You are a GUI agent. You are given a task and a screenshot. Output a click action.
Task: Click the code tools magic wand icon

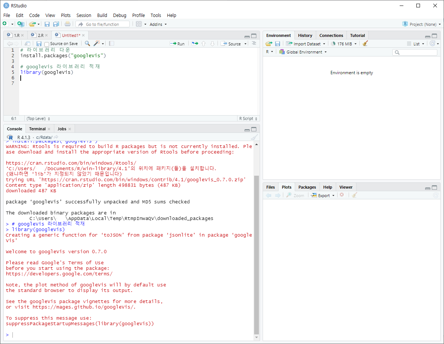pos(97,44)
